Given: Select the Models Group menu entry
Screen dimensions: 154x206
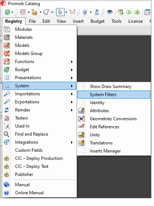Looking at the screenshot, I should tap(40, 54).
